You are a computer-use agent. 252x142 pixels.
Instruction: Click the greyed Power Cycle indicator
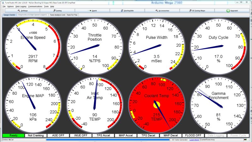[238, 135]
